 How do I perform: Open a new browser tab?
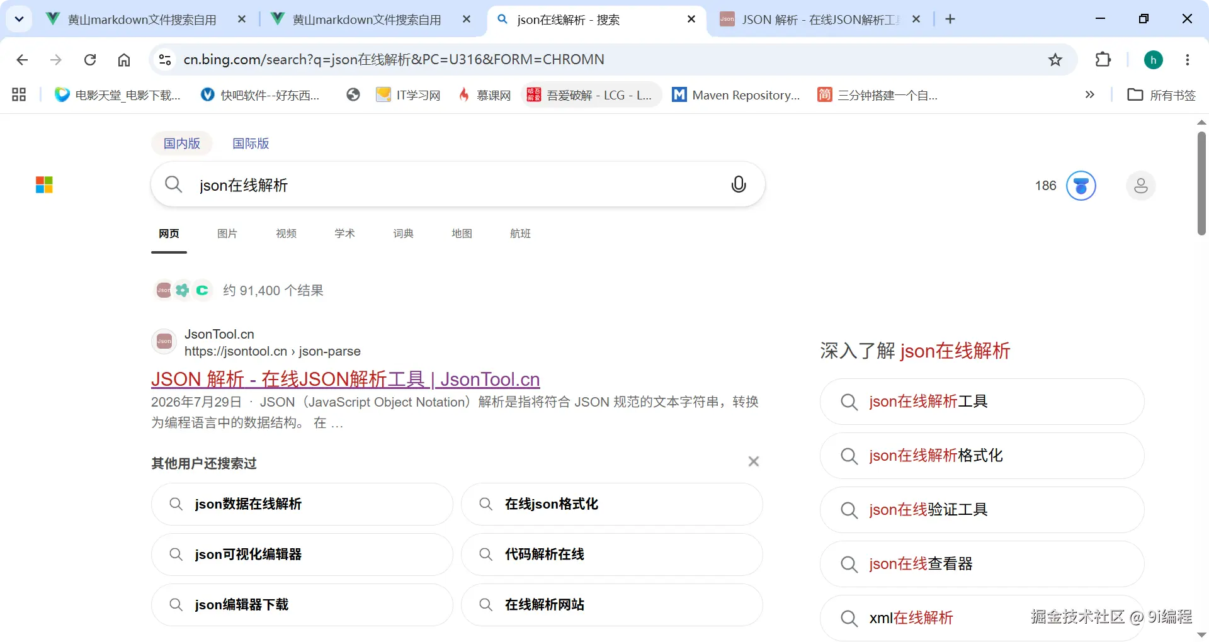pos(950,20)
